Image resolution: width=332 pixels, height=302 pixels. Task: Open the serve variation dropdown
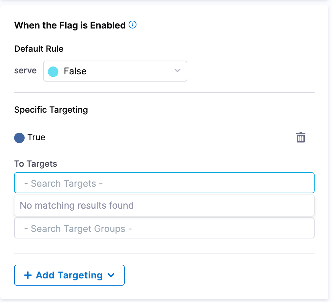(115, 71)
